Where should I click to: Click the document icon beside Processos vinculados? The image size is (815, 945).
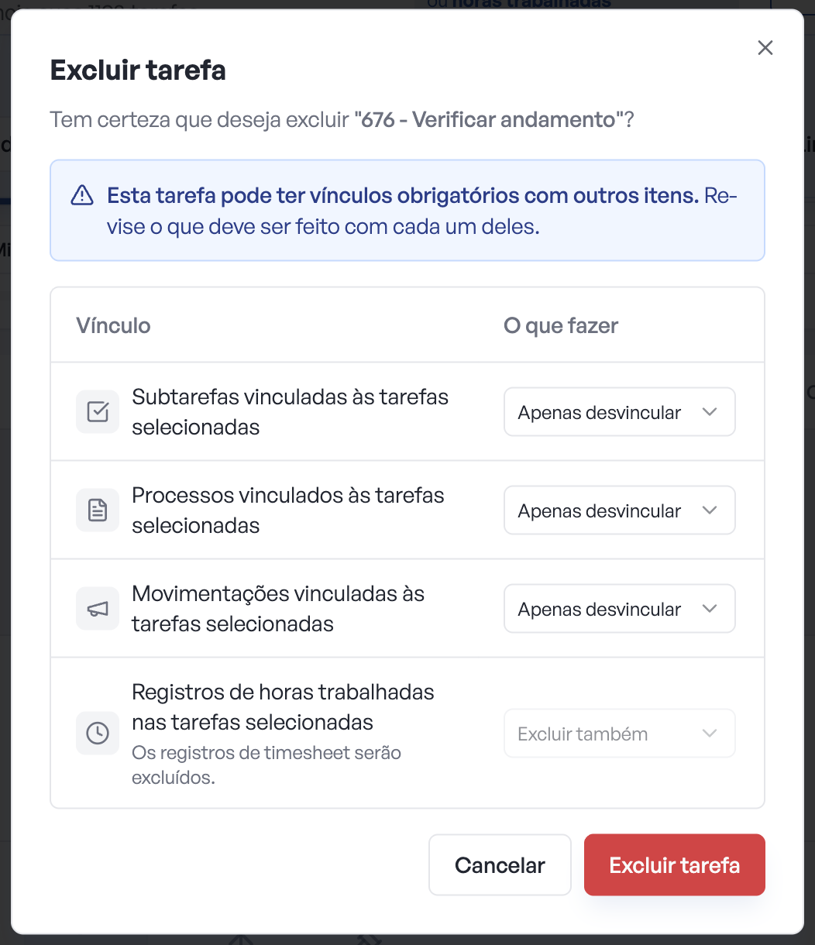[98, 510]
